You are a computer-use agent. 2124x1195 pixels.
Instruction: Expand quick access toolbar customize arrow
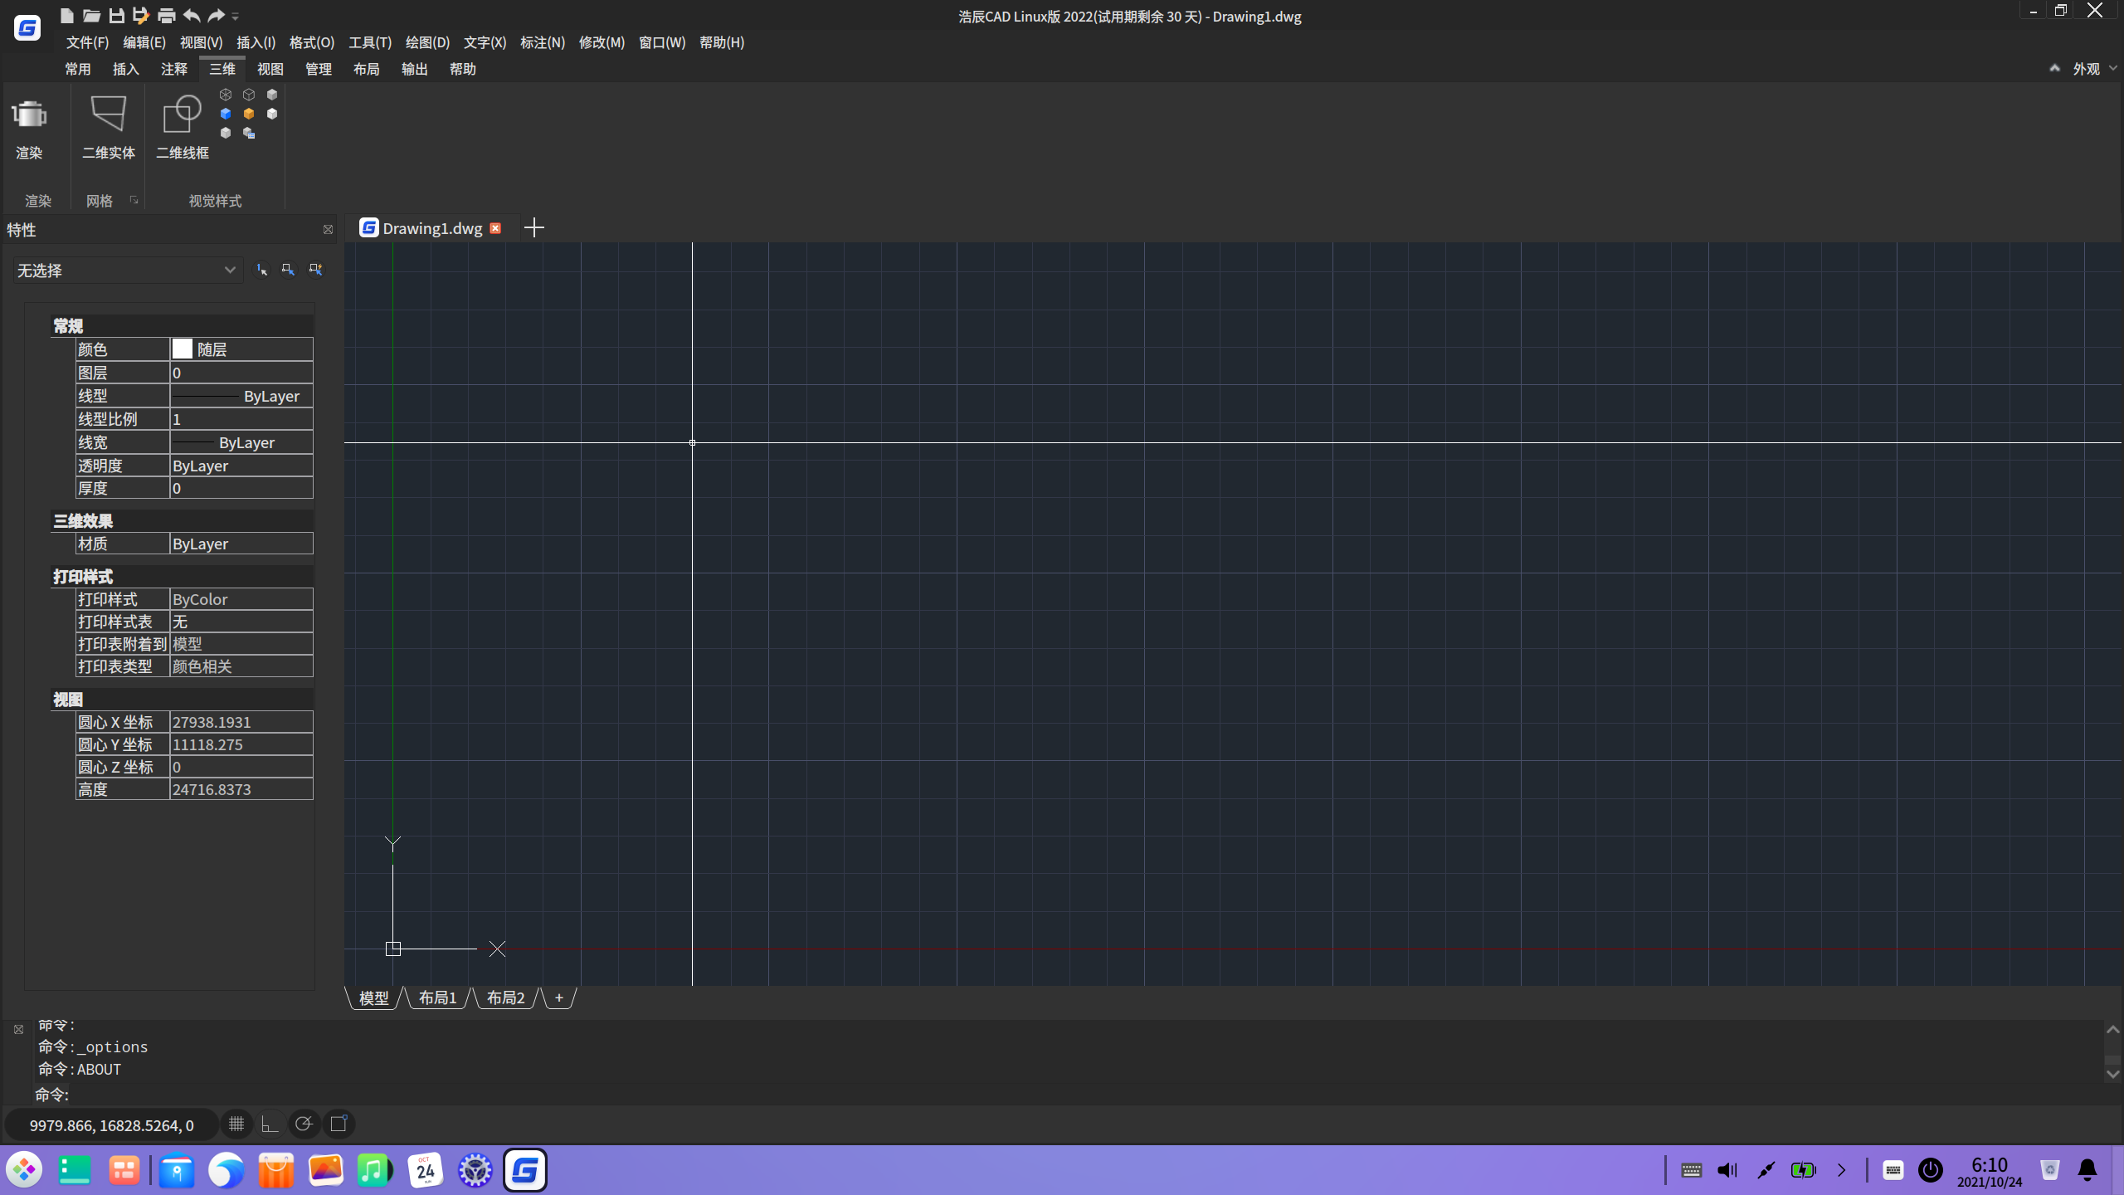pos(236,17)
